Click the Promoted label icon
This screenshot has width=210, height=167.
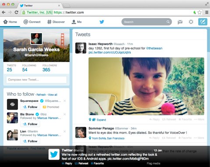pos(44,107)
